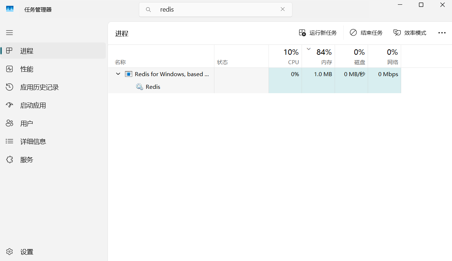Switch to the 性能 (Performance) page
Screen dimensions: 452x261
click(53, 69)
